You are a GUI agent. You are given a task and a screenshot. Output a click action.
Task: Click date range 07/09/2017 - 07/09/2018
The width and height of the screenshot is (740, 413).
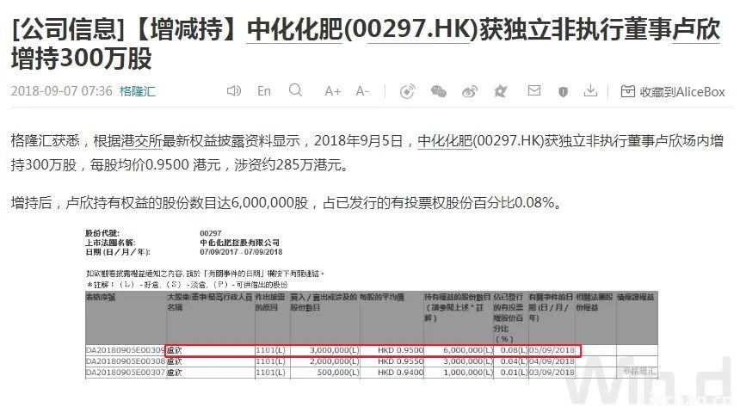click(241, 252)
